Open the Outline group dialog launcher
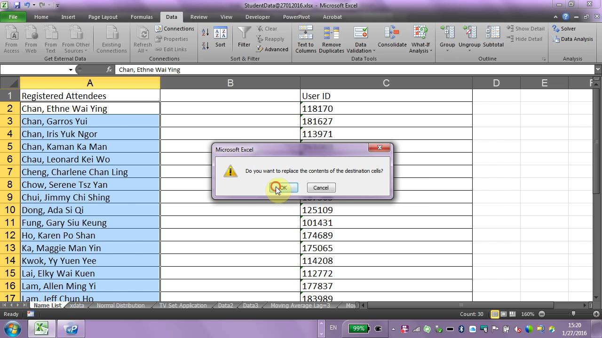The height and width of the screenshot is (338, 602). point(544,59)
